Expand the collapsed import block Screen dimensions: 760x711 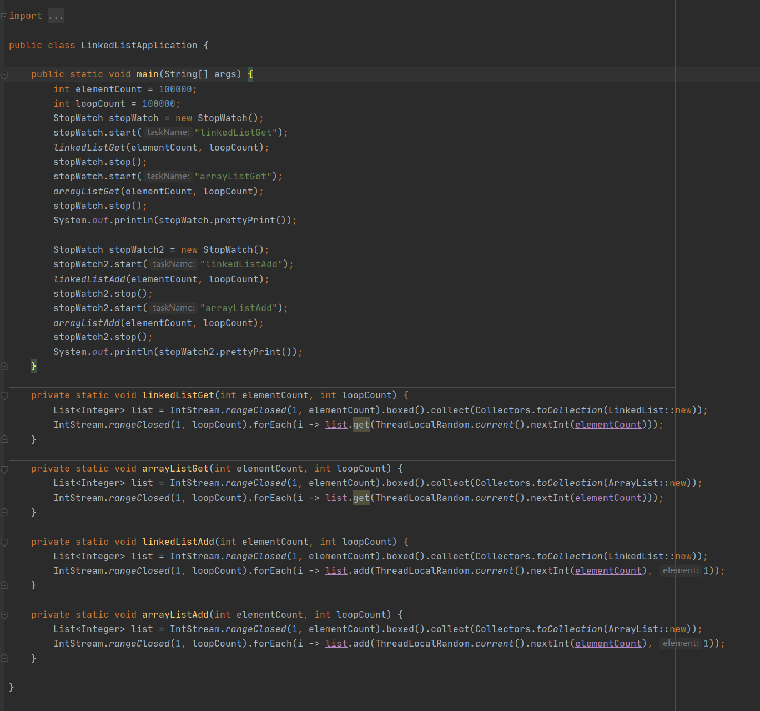[4, 16]
